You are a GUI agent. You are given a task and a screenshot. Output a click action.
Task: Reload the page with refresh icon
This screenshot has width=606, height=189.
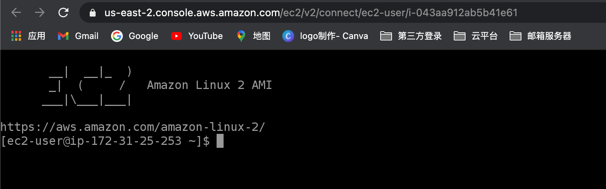coord(63,13)
